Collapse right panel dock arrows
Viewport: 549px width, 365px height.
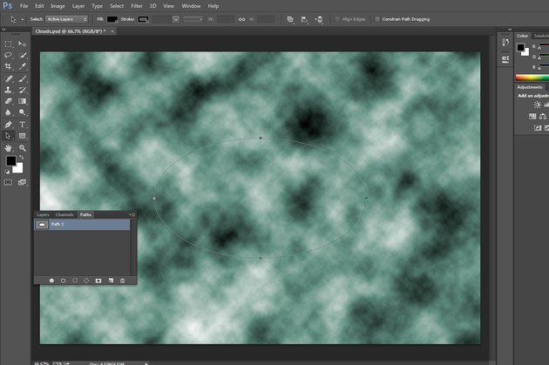coord(510,30)
